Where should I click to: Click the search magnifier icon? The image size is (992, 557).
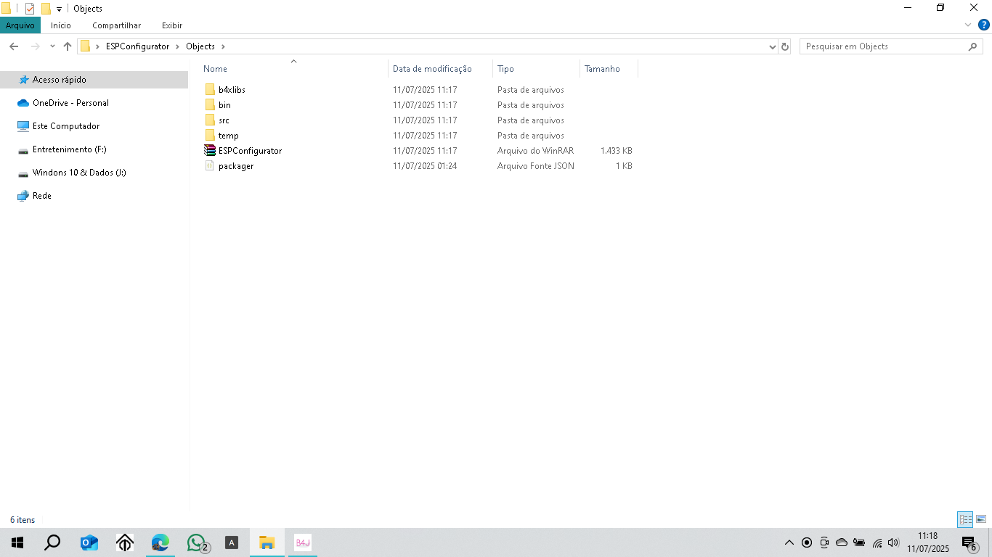pyautogui.click(x=973, y=46)
